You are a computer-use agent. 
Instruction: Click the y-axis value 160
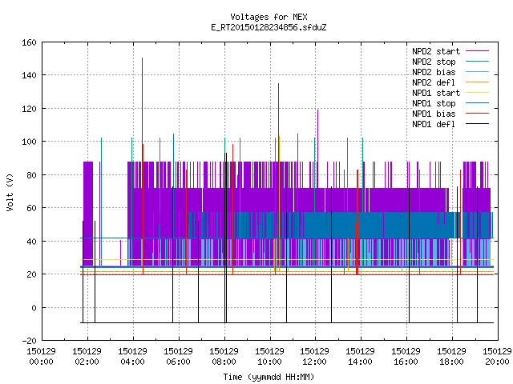29,42
